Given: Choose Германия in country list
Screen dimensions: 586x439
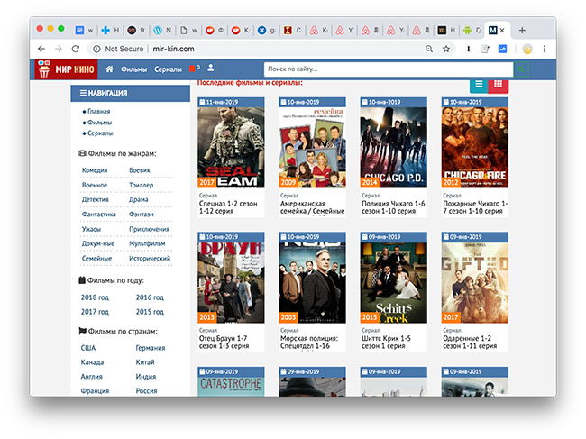Looking at the screenshot, I should coord(150,347).
